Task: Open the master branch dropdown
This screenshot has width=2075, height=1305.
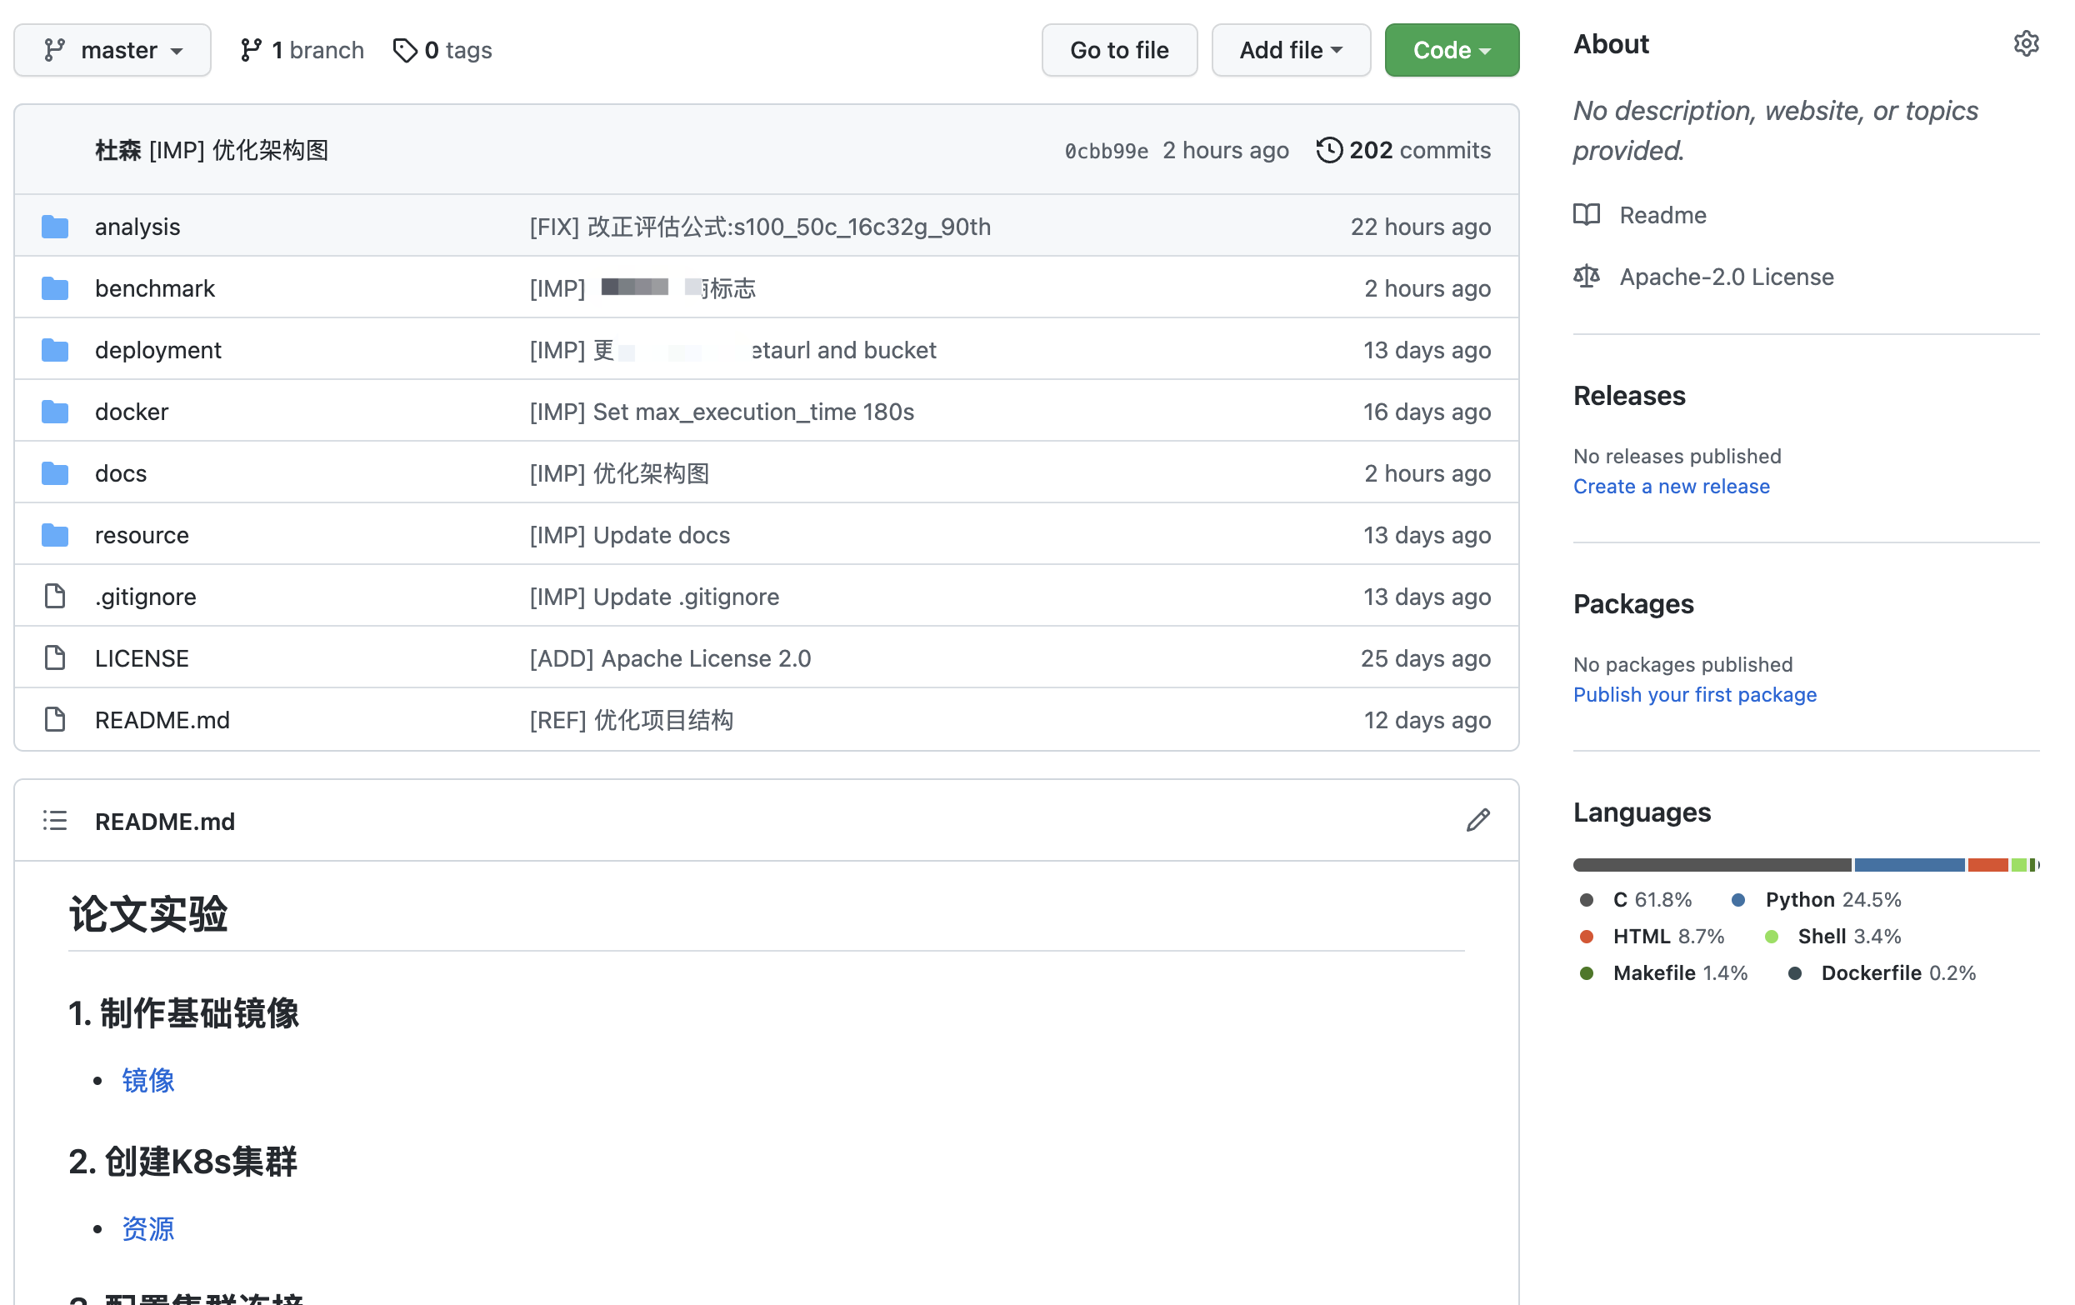Action: [112, 50]
